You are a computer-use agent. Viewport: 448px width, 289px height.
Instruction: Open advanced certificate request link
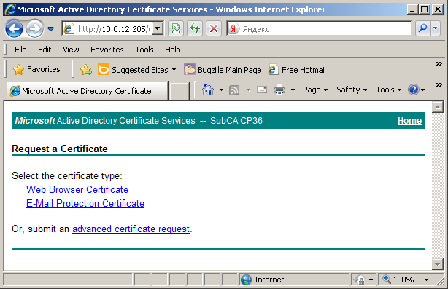[x=131, y=229]
